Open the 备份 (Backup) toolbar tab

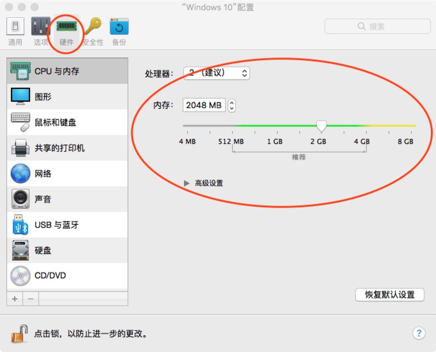(119, 31)
